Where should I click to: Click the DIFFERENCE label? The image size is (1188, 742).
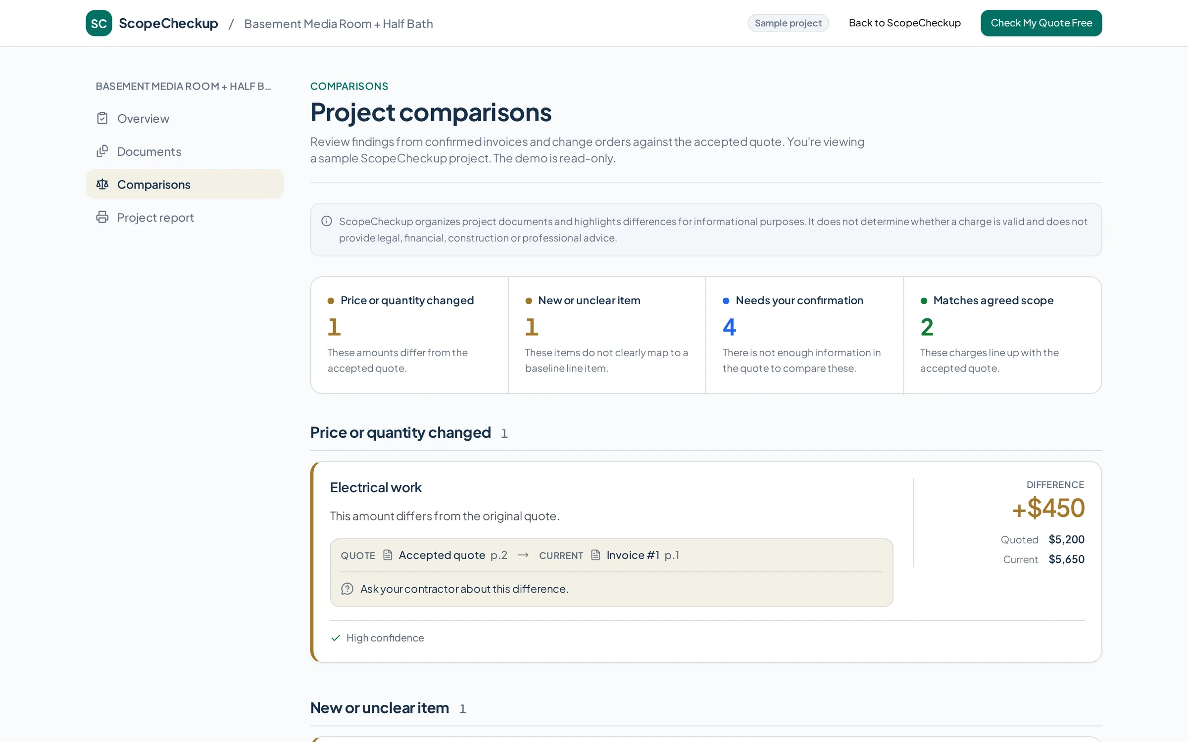(1055, 485)
